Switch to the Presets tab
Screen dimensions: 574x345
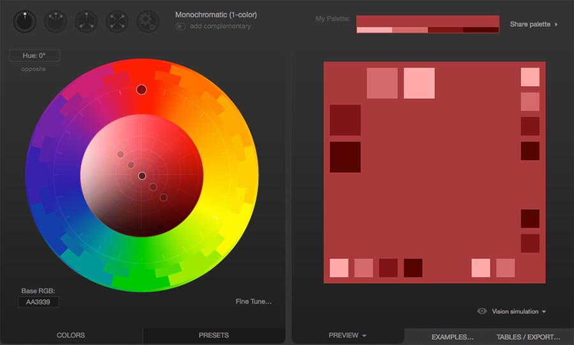pyautogui.click(x=214, y=335)
